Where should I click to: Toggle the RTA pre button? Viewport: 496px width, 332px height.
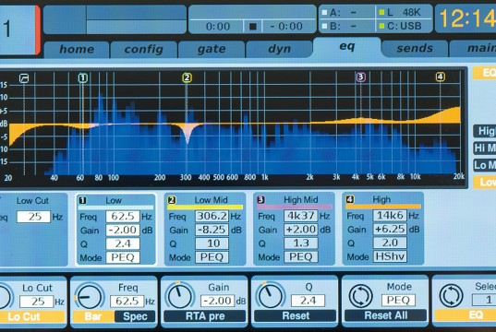click(x=205, y=316)
